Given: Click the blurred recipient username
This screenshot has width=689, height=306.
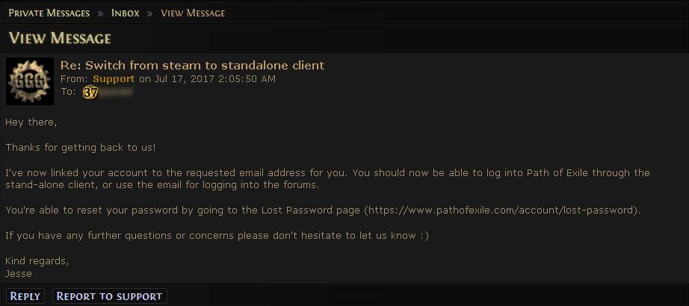Looking at the screenshot, I should 117,93.
